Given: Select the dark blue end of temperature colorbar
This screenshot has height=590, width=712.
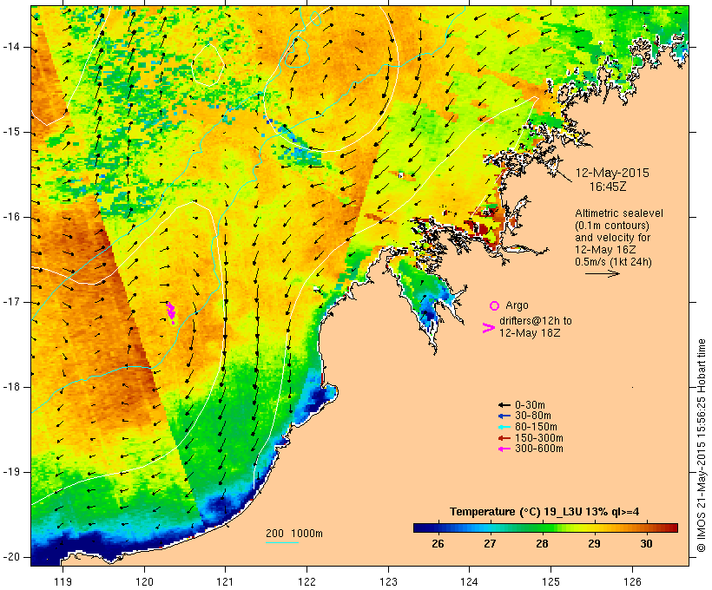Looking at the screenshot, I should (420, 528).
